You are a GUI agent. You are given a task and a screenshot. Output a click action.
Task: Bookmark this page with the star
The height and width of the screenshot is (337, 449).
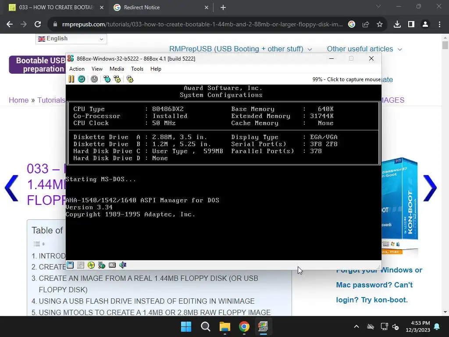[x=380, y=25]
